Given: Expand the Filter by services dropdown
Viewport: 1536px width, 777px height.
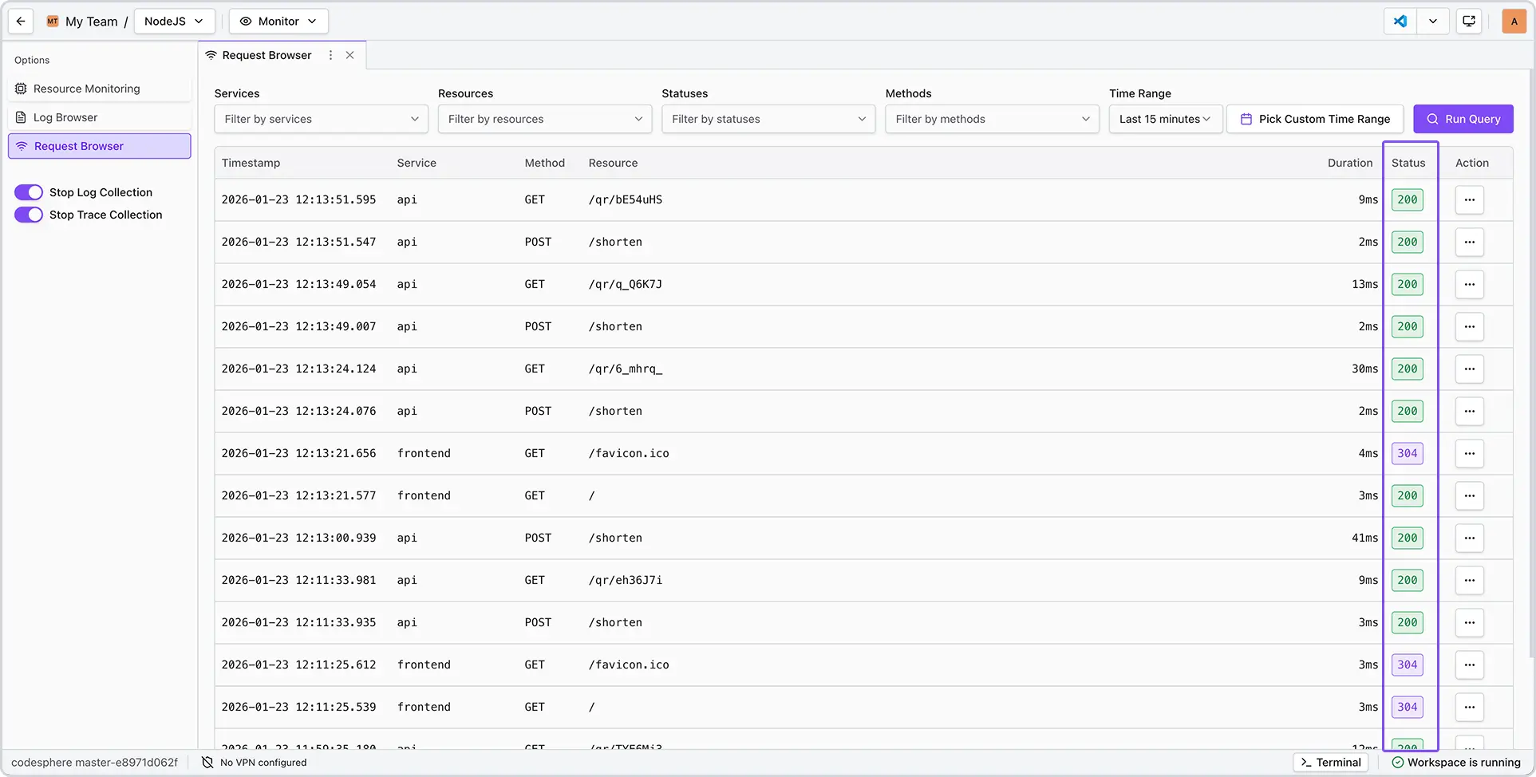Looking at the screenshot, I should [321, 119].
